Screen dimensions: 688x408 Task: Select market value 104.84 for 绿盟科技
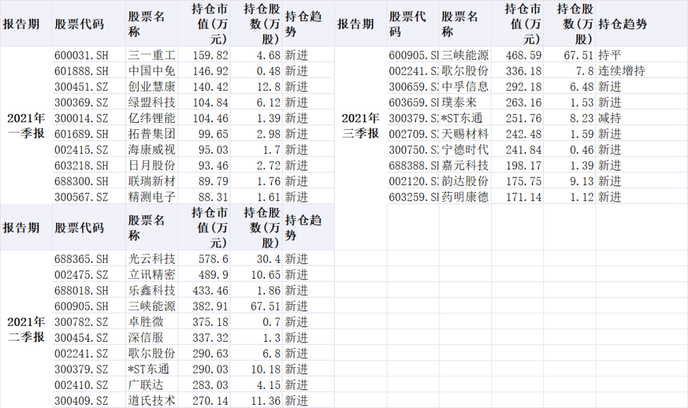point(210,102)
